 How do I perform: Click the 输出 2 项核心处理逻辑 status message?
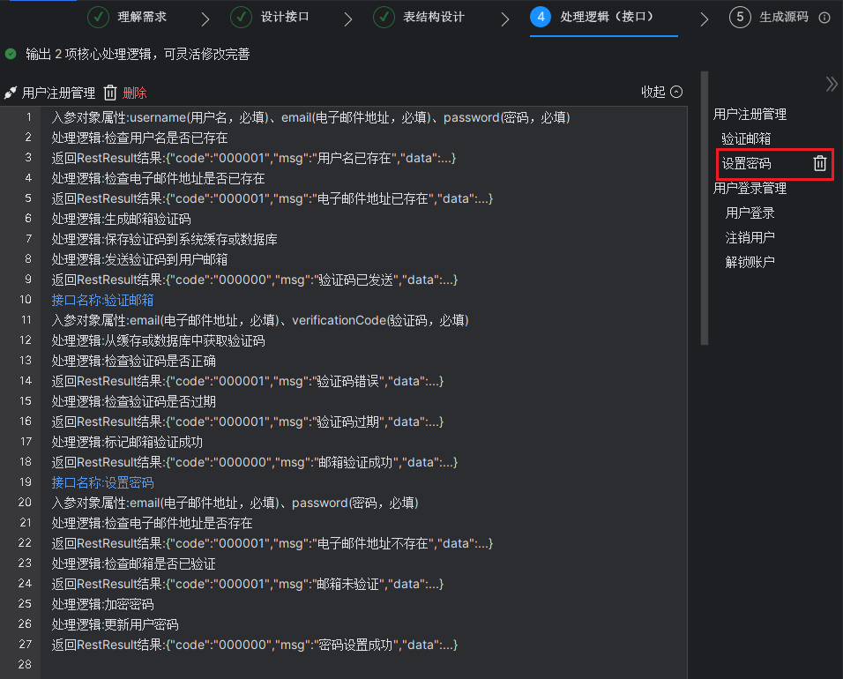138,54
